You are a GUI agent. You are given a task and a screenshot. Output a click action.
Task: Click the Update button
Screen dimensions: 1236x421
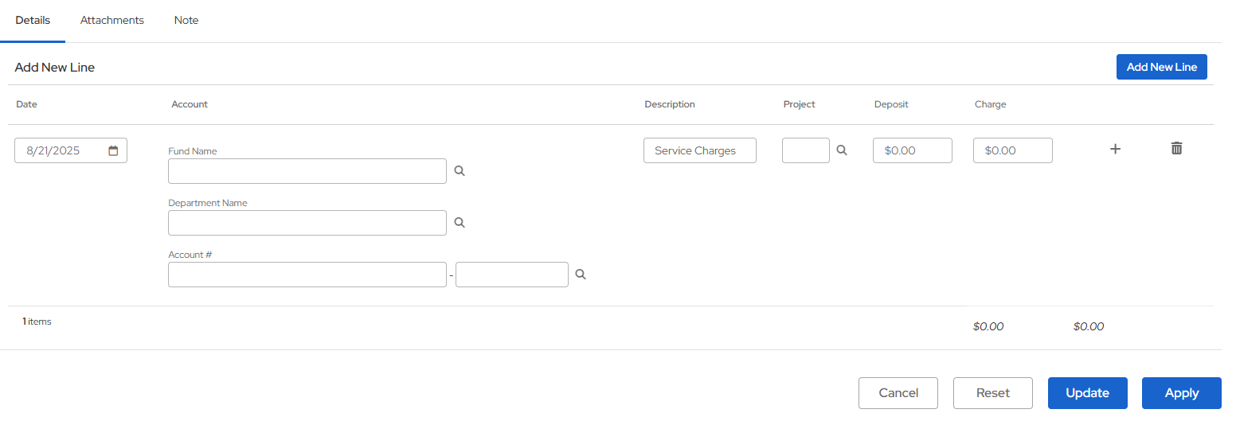(x=1088, y=393)
